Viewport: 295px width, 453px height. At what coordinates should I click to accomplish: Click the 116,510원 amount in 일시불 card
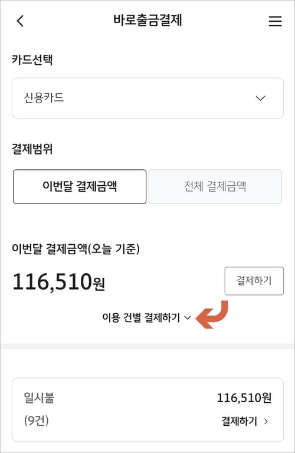click(x=244, y=398)
